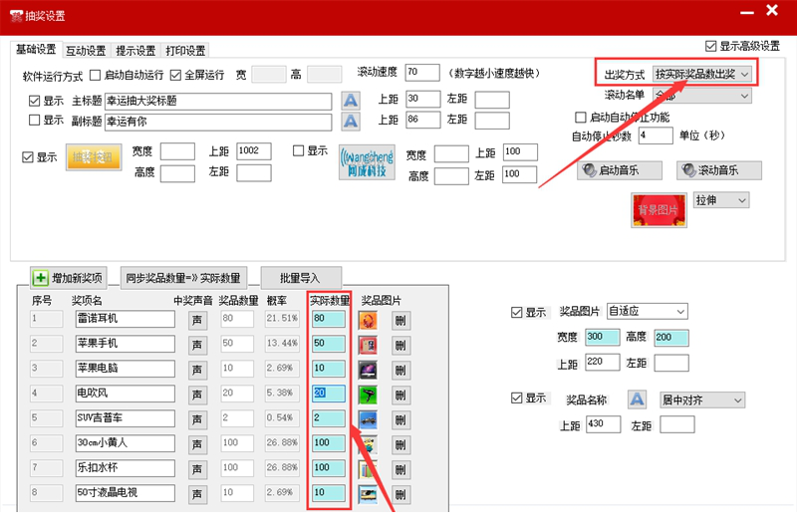The height and width of the screenshot is (532, 797).
Task: Open the 自适应 prize picture dropdown
Action: pyautogui.click(x=648, y=311)
